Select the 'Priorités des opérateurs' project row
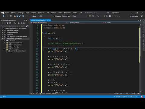The width and height of the screenshot is (145, 109). tap(15, 39)
